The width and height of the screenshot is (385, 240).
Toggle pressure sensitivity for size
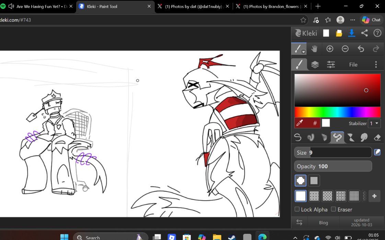click(377, 152)
